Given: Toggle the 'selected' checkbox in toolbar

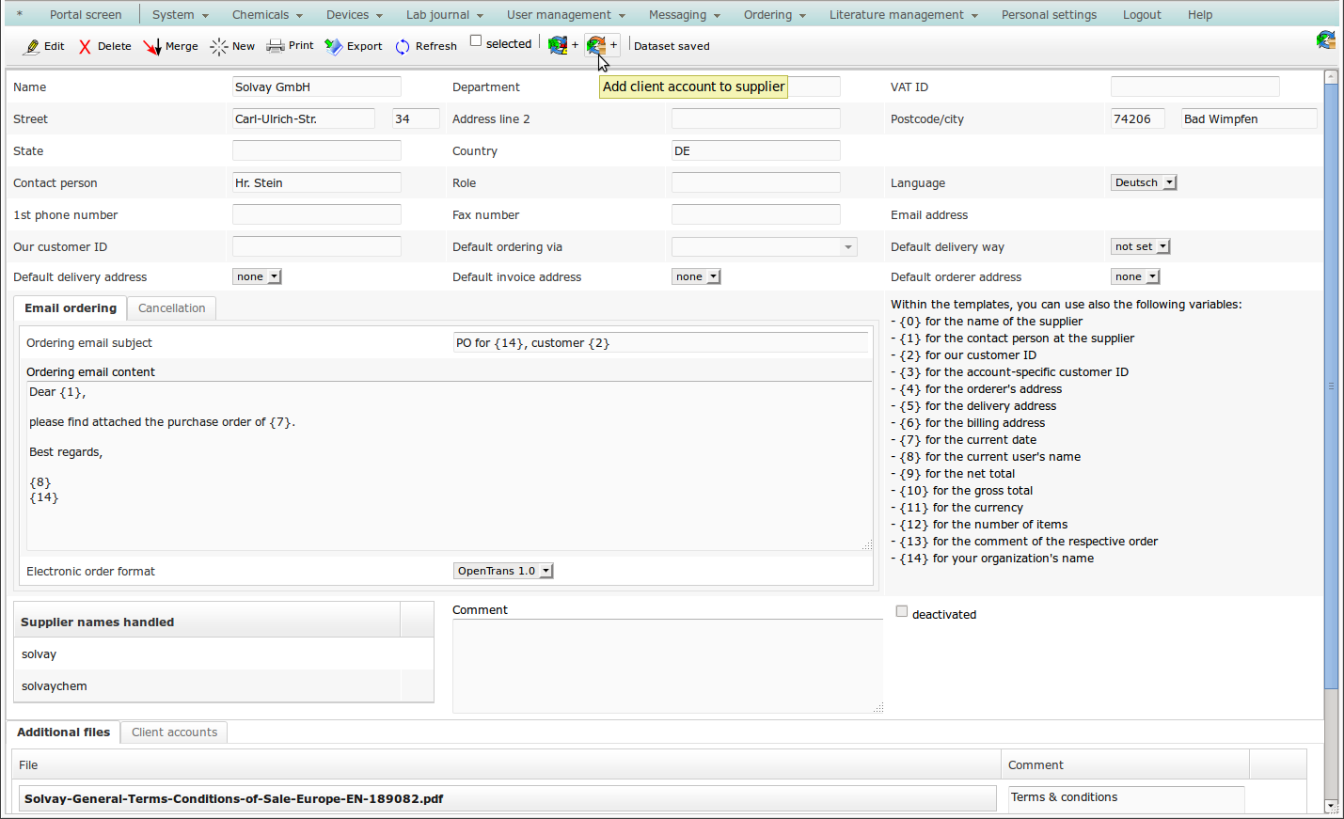Looking at the screenshot, I should point(476,40).
